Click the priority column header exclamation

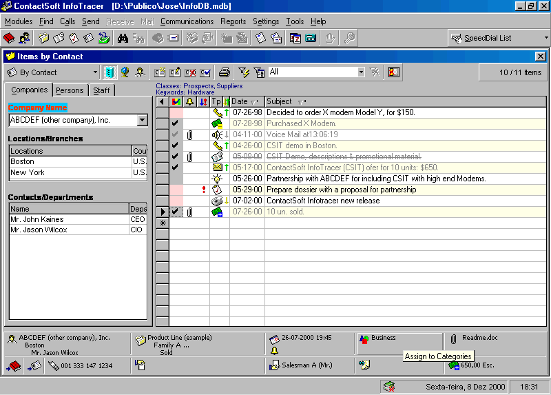[x=203, y=101]
